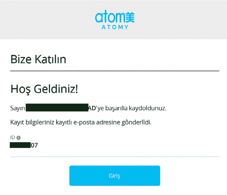Click the info icon next to ID
Screen dimensions: 227x195
[x=18, y=138]
